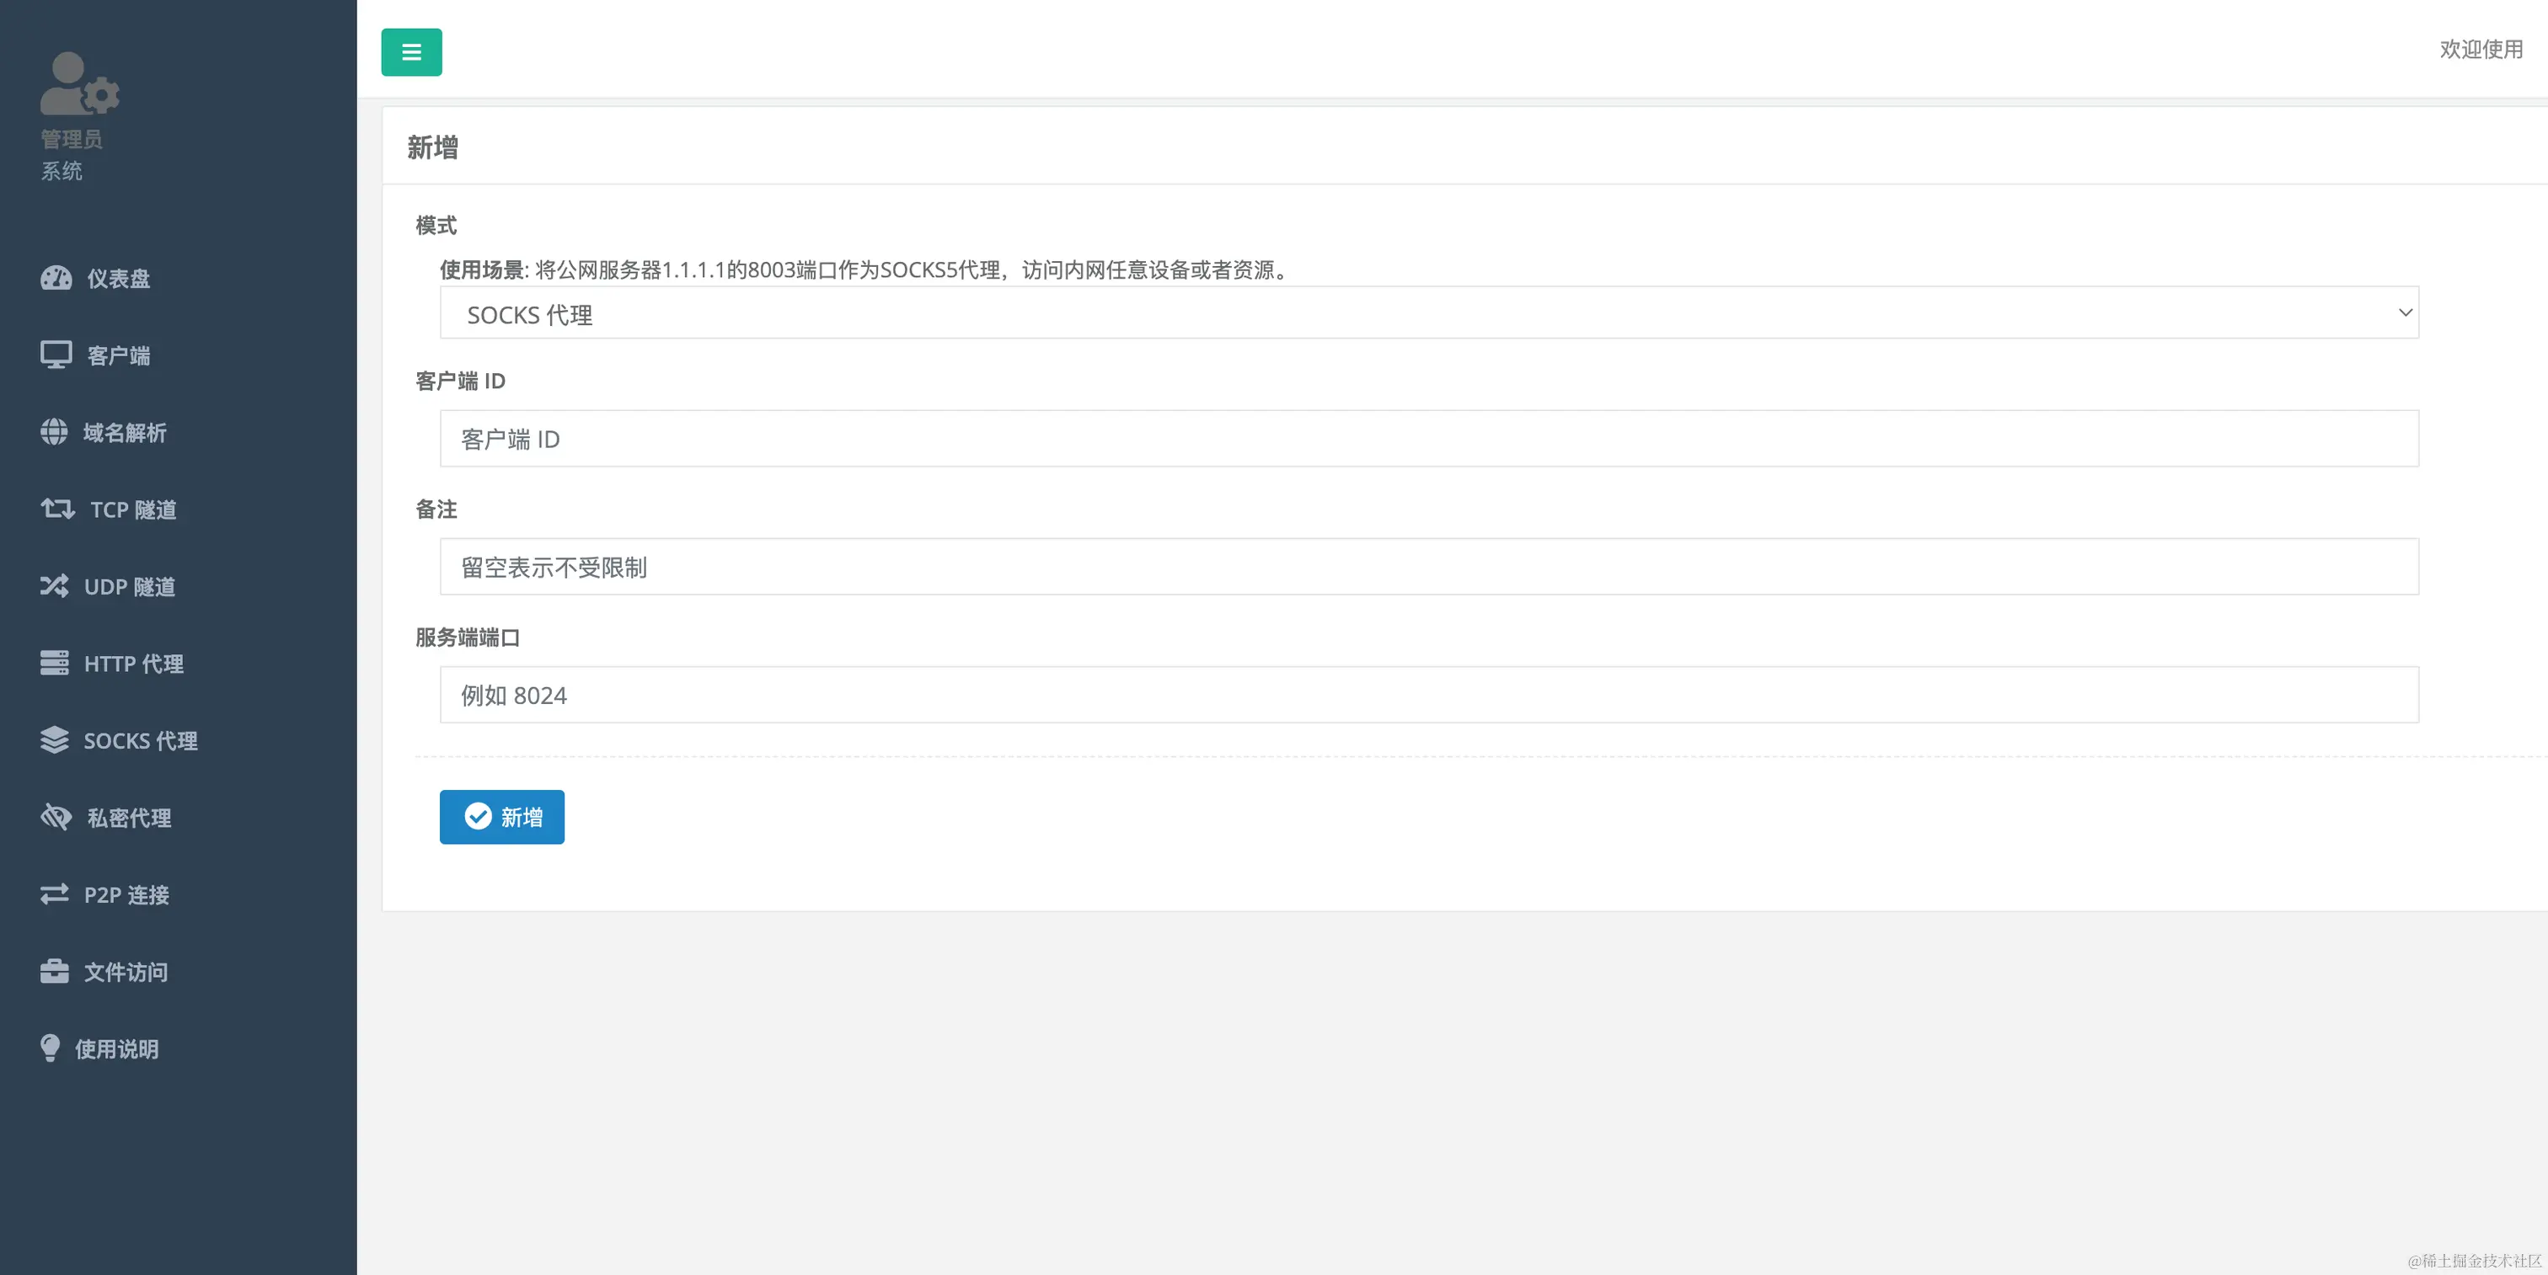The height and width of the screenshot is (1275, 2548).
Task: Click the TCP tunnel arrows icon
Action: (57, 509)
